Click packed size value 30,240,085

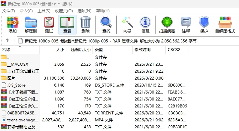(x=81, y=78)
